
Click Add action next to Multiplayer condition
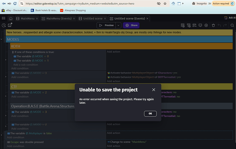pos(114,133)
